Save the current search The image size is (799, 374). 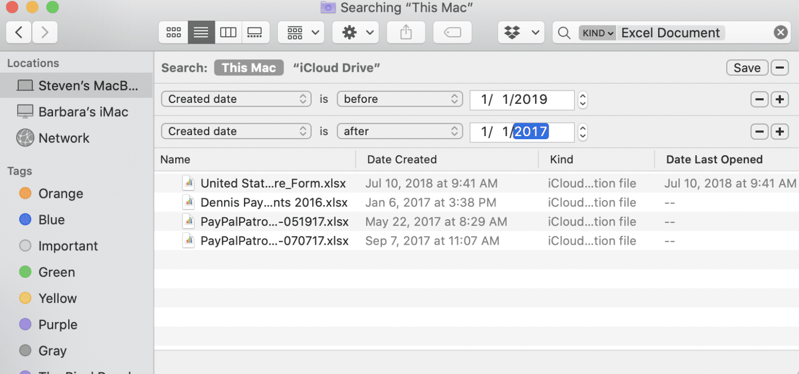click(746, 68)
